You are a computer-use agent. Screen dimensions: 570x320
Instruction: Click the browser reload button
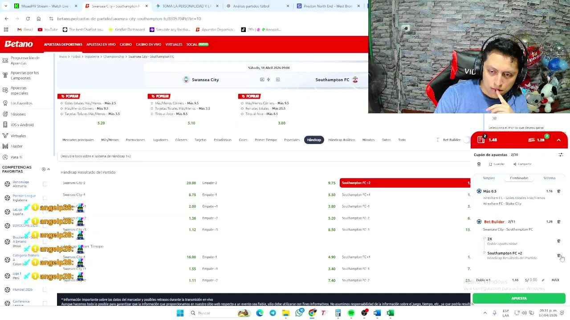coord(28,19)
